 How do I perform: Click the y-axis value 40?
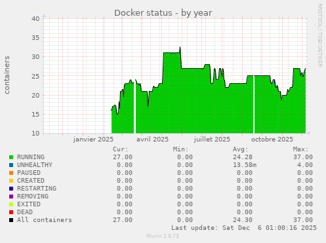pos(35,18)
